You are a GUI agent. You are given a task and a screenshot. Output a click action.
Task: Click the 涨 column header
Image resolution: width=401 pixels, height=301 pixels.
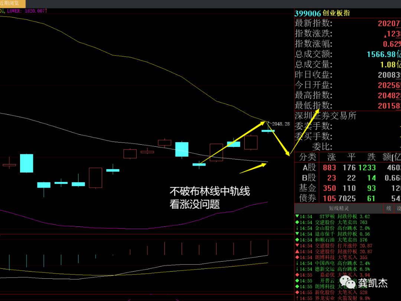click(332, 157)
